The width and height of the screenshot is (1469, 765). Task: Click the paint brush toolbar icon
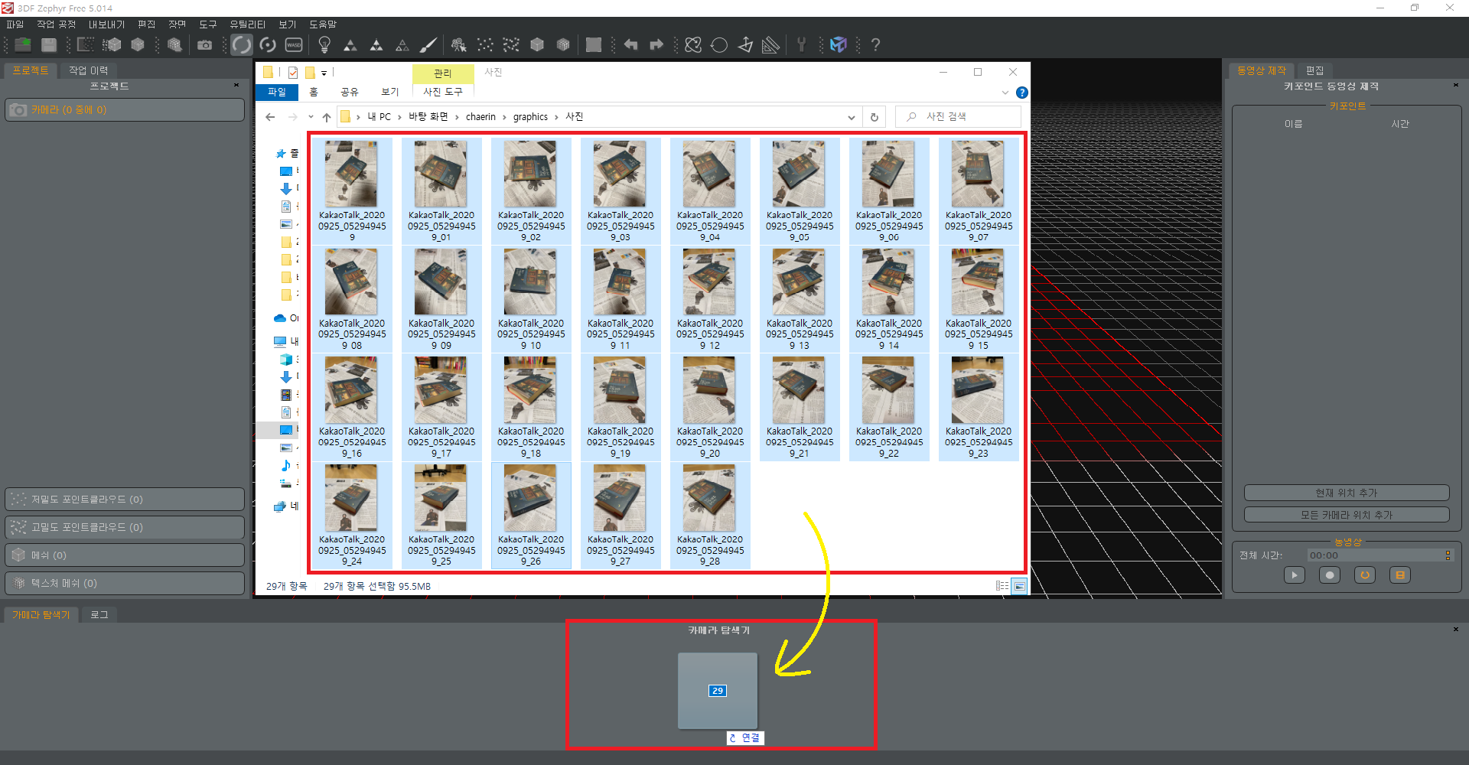428,45
